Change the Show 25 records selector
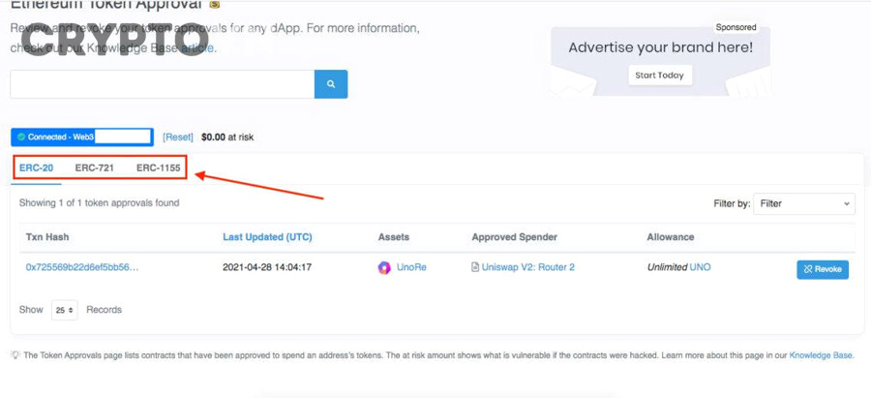 pyautogui.click(x=65, y=310)
